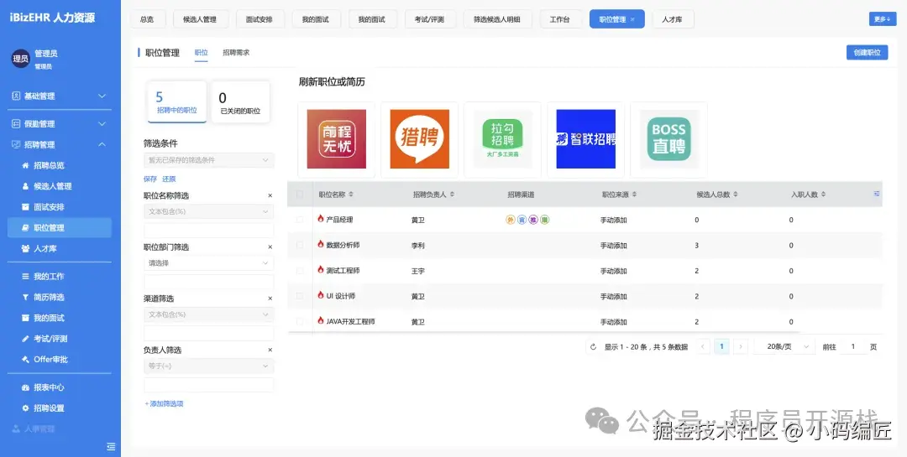Open the 负责人筛选 等于 dropdown
907x457 pixels.
[209, 366]
